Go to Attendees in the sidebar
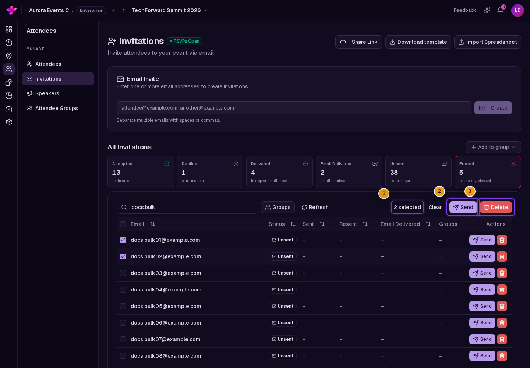The width and height of the screenshot is (530, 368). (x=58, y=64)
